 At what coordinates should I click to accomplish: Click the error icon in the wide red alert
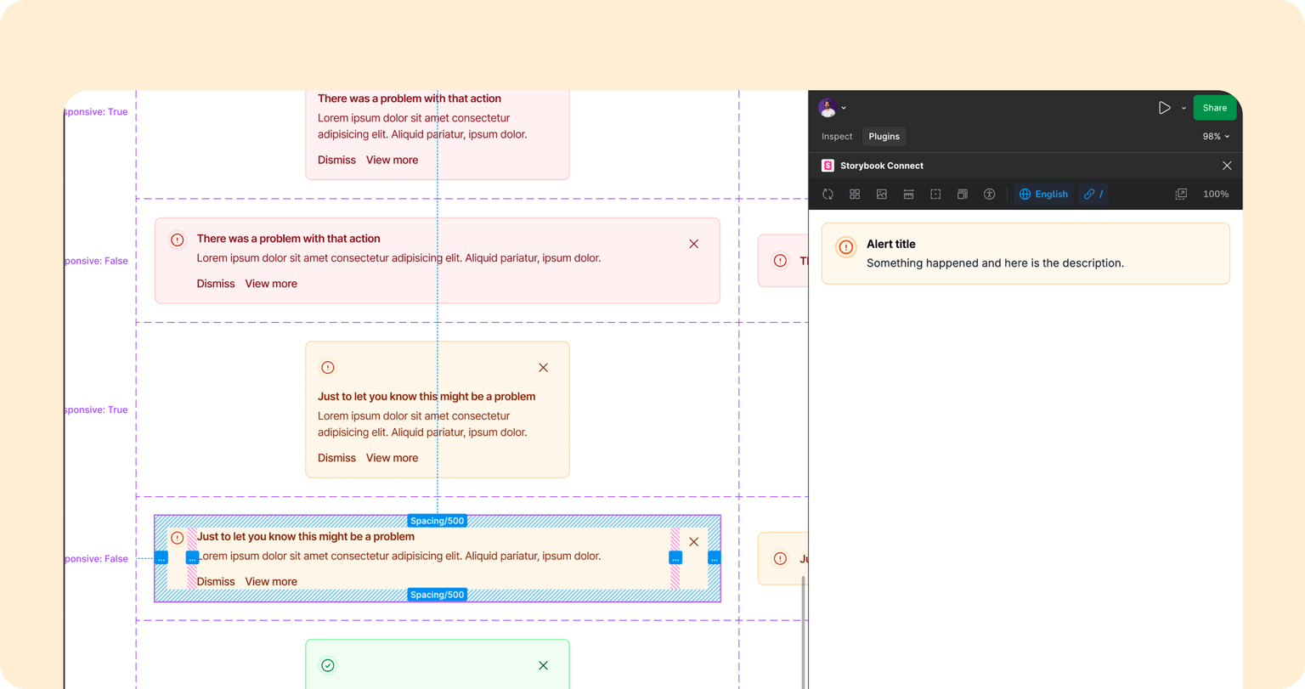178,240
